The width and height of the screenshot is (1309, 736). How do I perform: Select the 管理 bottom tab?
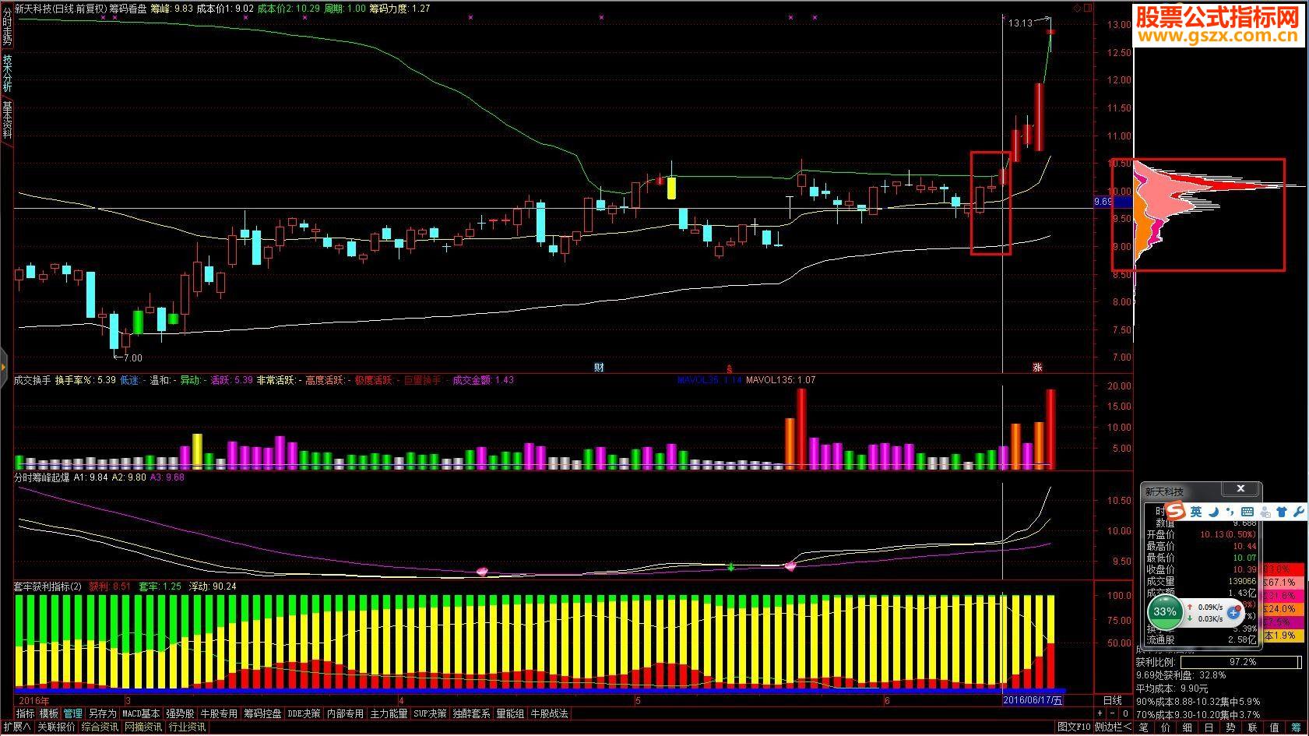point(72,713)
